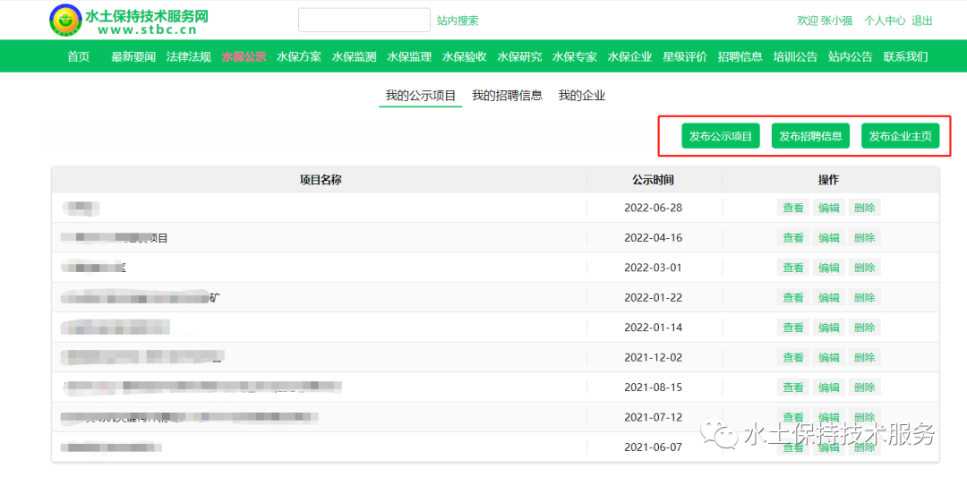This screenshot has width=967, height=477.
Task: Click 删除 for the 2022-06-28 row
Action: click(865, 208)
